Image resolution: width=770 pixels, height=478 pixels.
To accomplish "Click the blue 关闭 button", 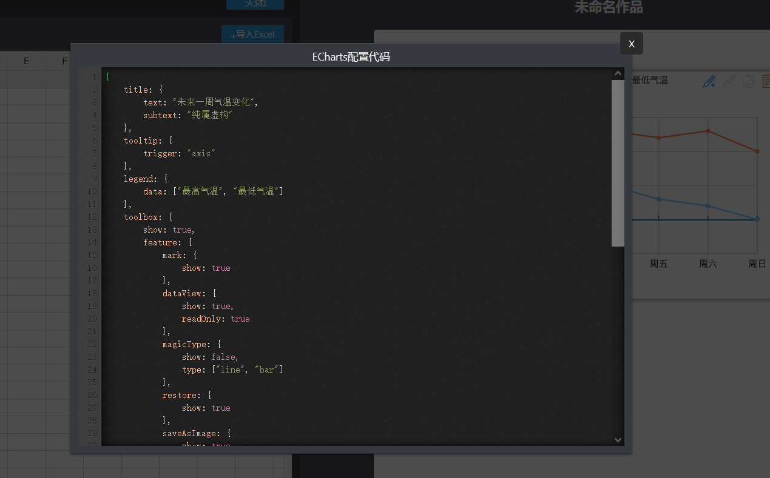I will point(255,4).
